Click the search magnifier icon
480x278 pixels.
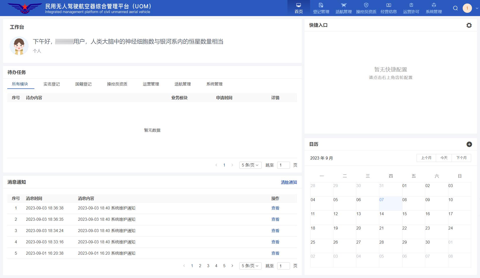point(455,8)
